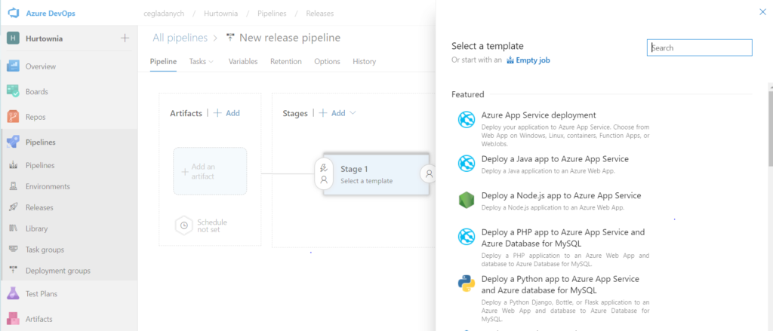
Task: Open Deployment groups label in sidebar
Action: pos(57,271)
